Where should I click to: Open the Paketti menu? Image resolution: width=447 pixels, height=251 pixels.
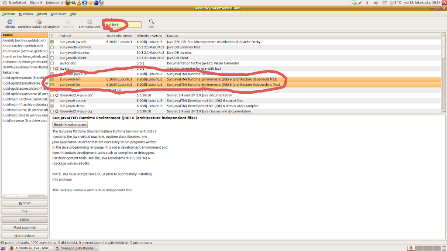[x=41, y=14]
